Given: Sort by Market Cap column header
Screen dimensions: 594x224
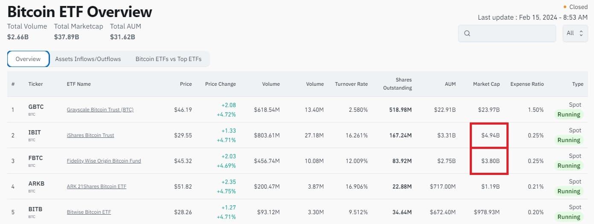Looking at the screenshot, I should point(486,84).
